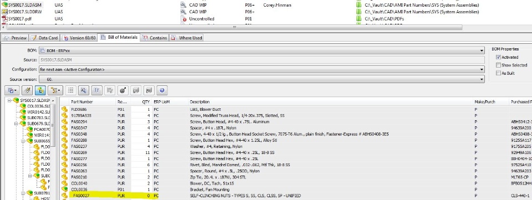Open the Version 60/60 tab

pyautogui.click(x=79, y=38)
